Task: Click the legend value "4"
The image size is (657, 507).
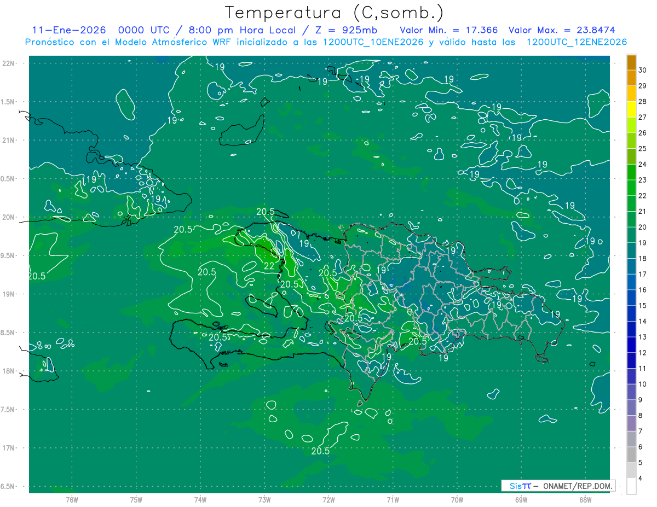Action: 641,479
